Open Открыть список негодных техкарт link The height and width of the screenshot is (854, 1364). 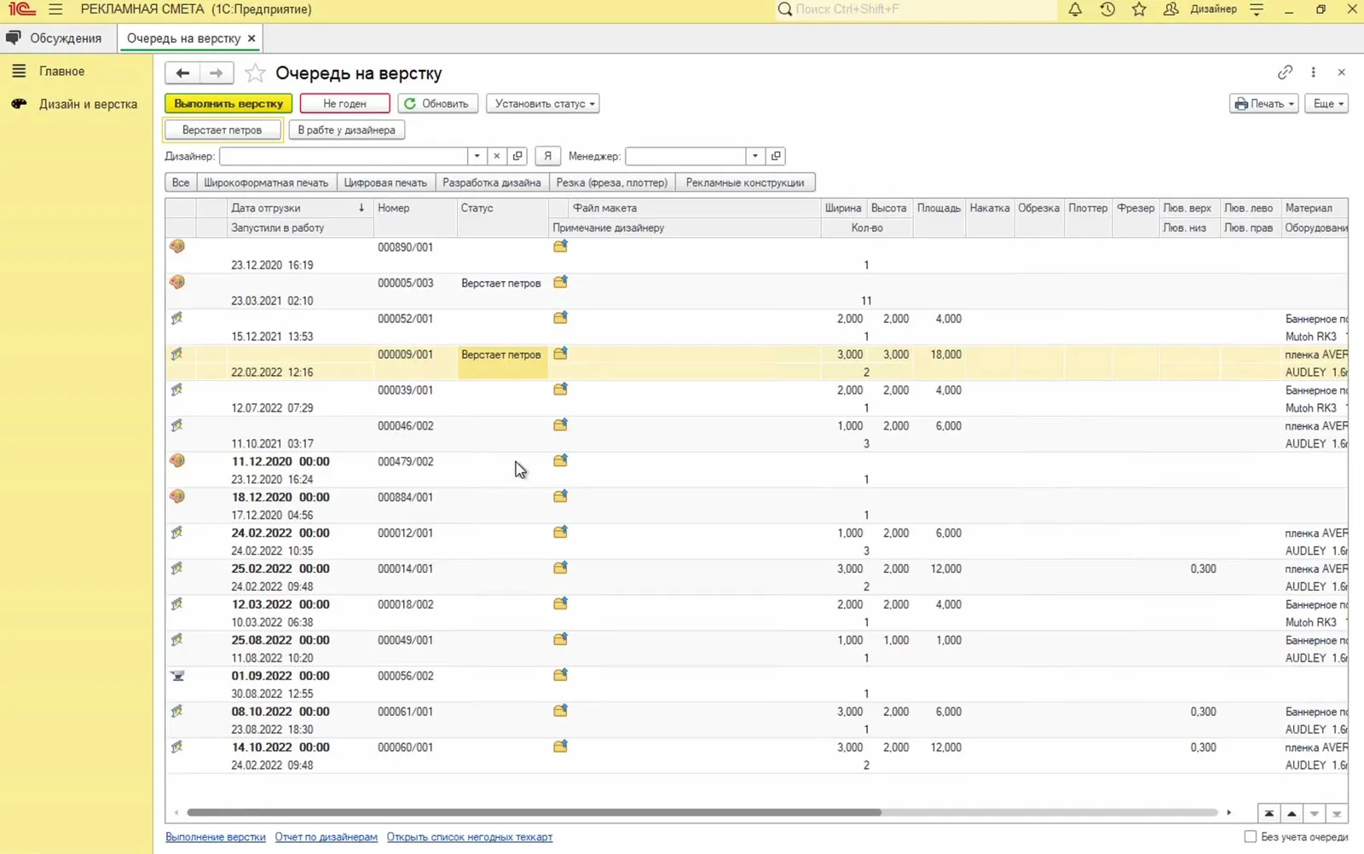pos(470,837)
